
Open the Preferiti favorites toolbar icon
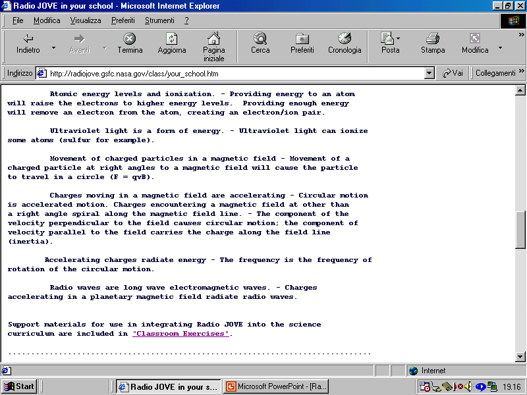click(302, 39)
